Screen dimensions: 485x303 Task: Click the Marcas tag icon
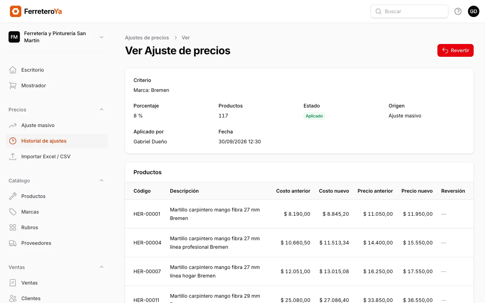pos(13,212)
